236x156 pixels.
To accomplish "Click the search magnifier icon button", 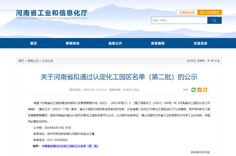I will coord(214,20).
